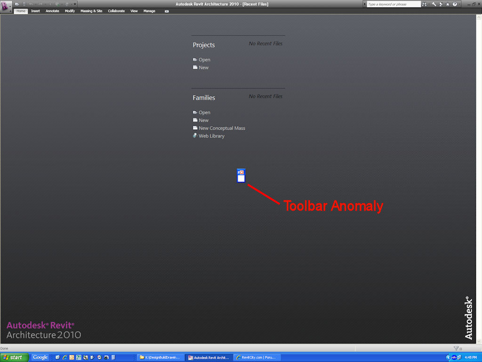This screenshot has width=482, height=362.
Task: Switch to Autodesk Revit Archit... taskbar button
Action: tap(209, 357)
